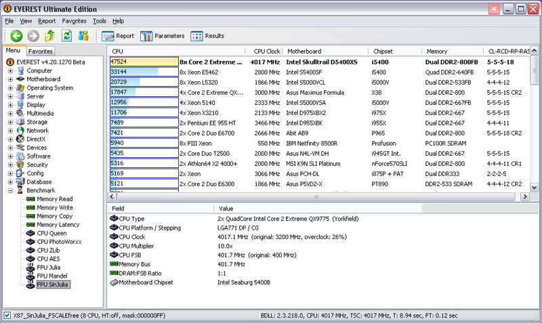This screenshot has height=323, width=542.
Task: Open the Favorites menu
Action: pyautogui.click(x=74, y=21)
